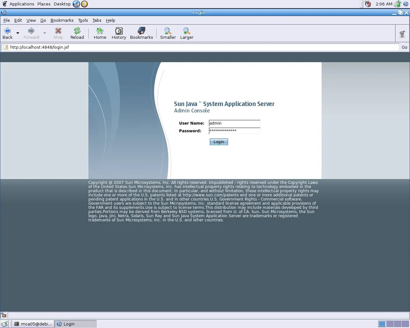
Task: Close the browser window
Action: [406, 12]
